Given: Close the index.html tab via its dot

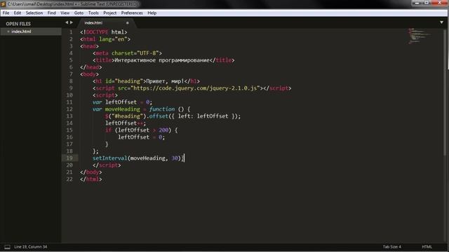Looking at the screenshot, I should tap(128, 23).
